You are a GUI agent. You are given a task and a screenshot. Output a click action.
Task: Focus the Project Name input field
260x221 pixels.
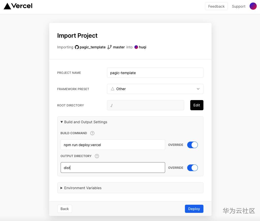click(155, 73)
